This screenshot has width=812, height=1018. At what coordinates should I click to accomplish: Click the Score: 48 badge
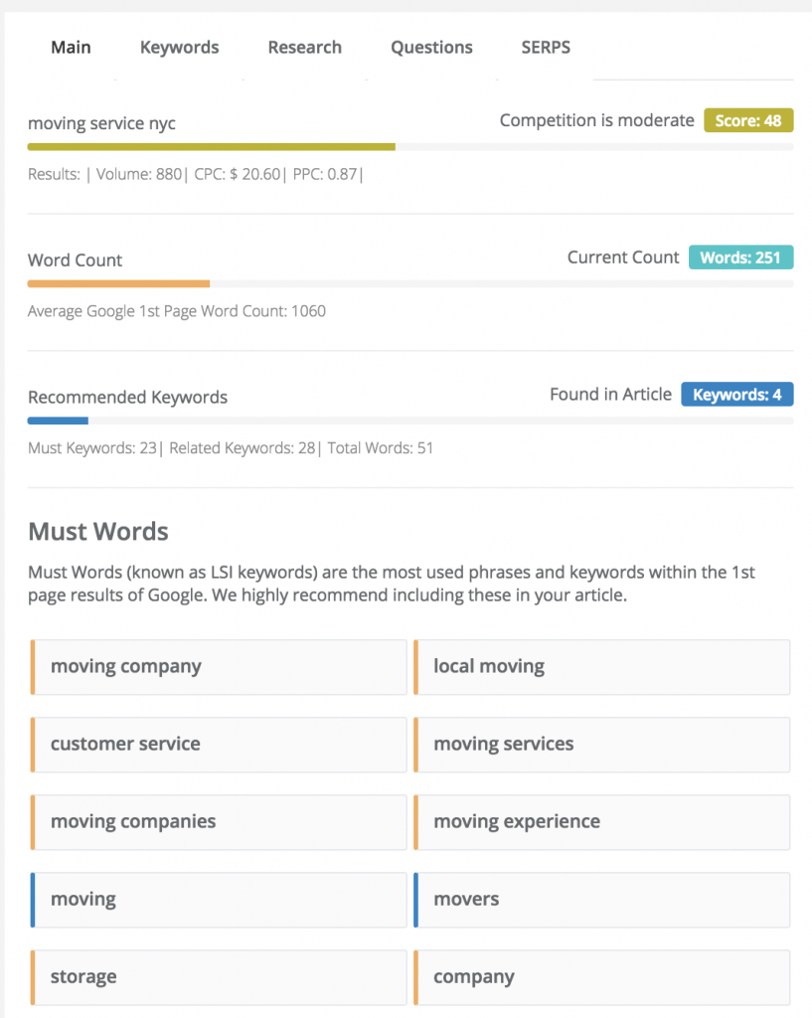tap(748, 120)
